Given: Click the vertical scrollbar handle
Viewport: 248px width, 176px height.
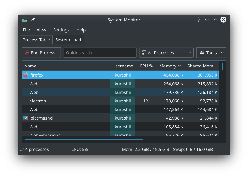Looking at the screenshot, I should [x=222, y=66].
